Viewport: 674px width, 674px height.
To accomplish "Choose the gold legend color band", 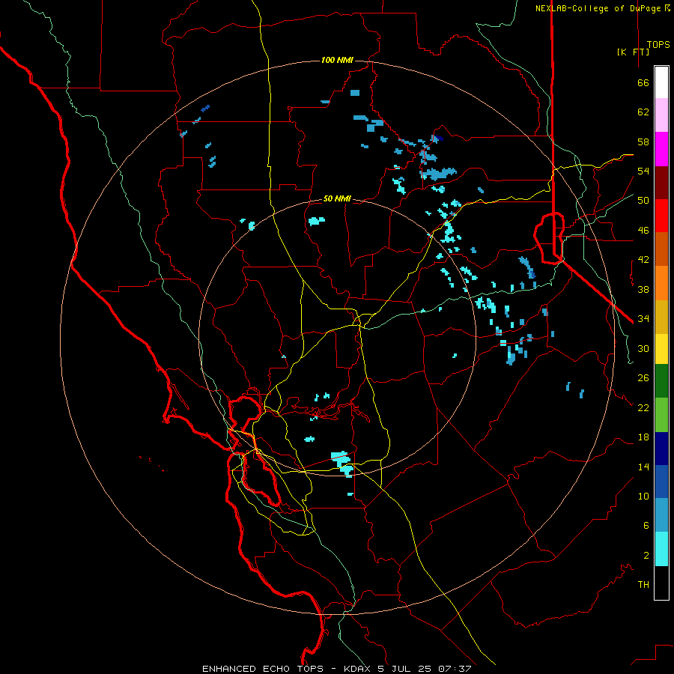I will 661,317.
